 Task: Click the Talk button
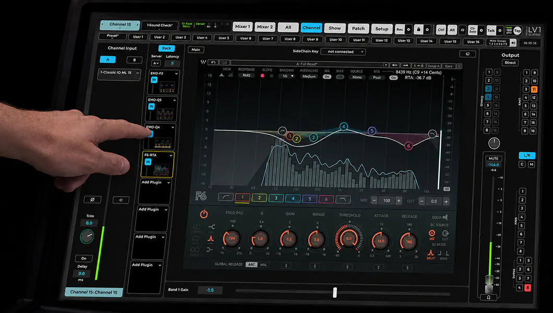click(491, 31)
